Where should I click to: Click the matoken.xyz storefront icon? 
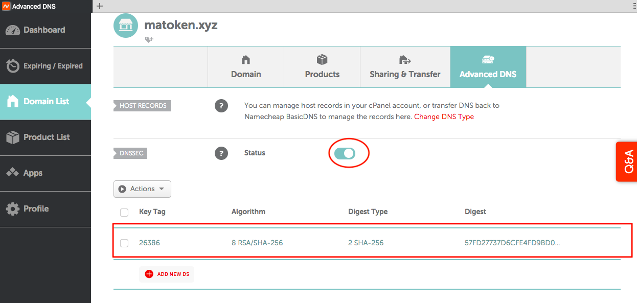(126, 26)
